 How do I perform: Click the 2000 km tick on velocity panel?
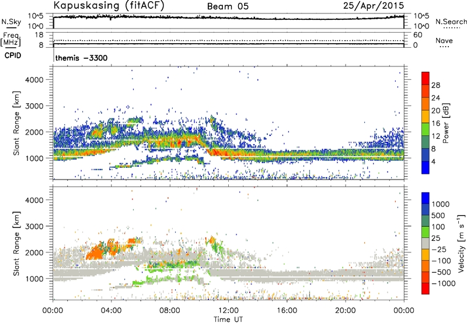click(34, 252)
